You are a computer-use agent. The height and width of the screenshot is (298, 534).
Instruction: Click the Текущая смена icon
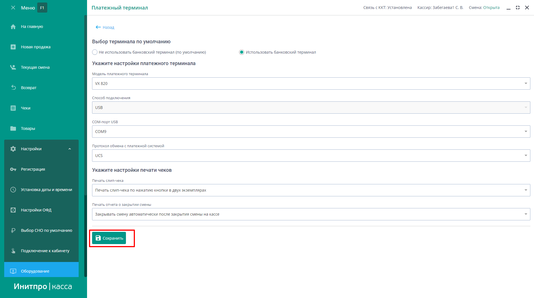coord(13,67)
